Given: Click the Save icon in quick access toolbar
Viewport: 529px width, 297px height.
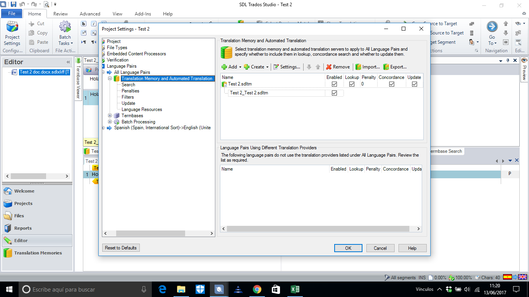Looking at the screenshot, I should 14,4.
